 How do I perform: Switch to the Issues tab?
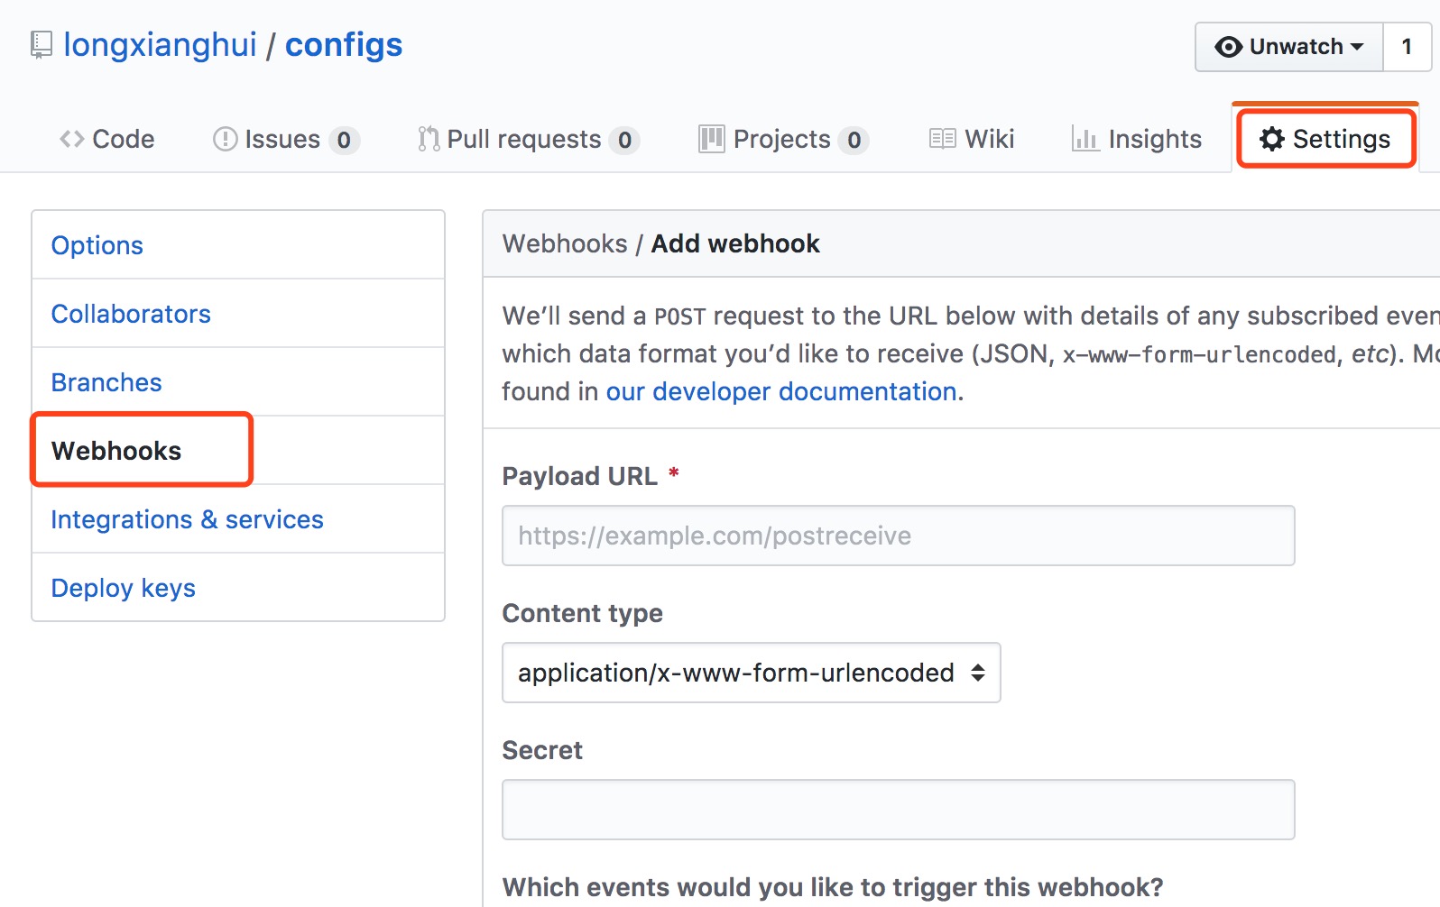tap(286, 139)
